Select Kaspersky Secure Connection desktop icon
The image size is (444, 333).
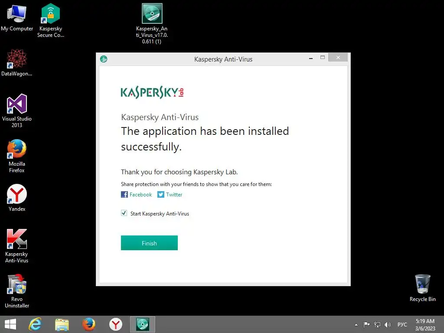coord(51,20)
